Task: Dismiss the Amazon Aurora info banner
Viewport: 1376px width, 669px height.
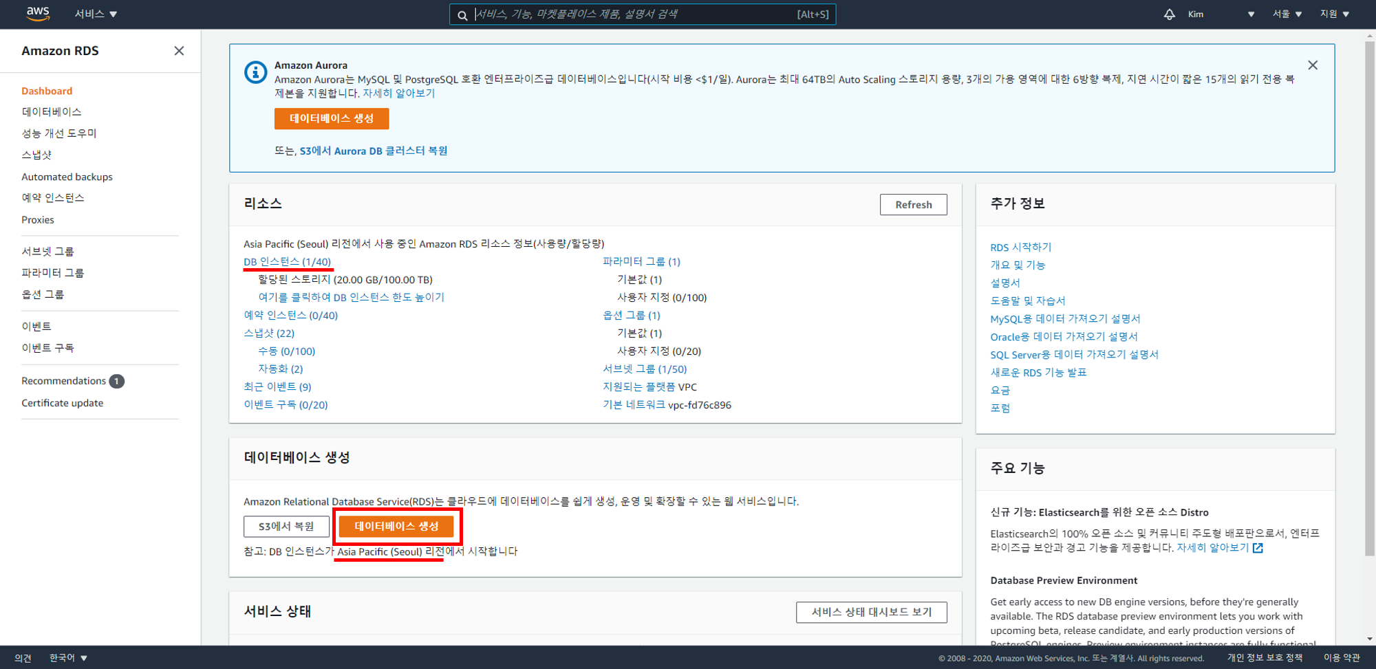Action: 1313,65
